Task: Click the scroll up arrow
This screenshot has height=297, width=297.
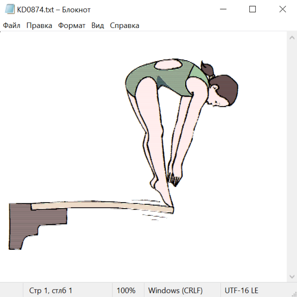Action: tap(292, 38)
